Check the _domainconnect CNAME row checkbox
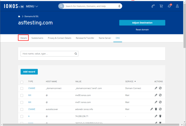This screenshot has width=186, height=126. [x=22, y=88]
